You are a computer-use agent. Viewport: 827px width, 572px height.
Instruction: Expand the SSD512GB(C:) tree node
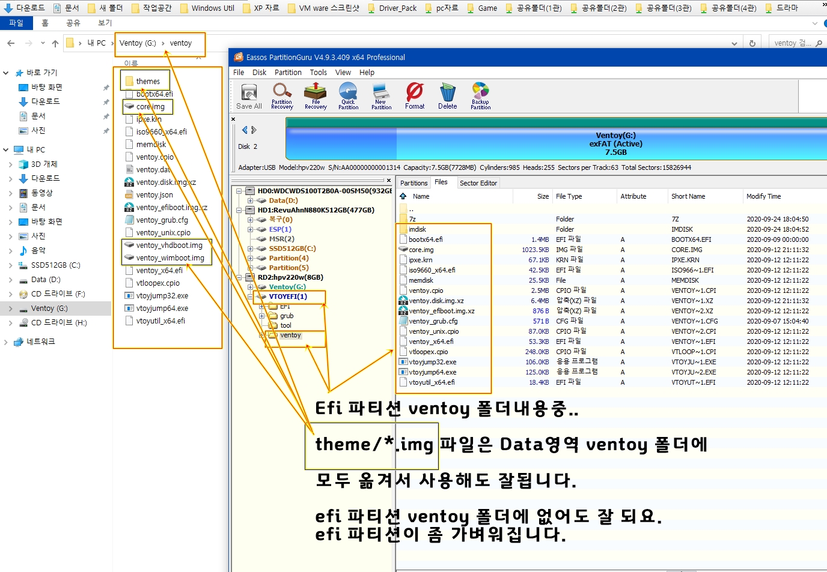tap(251, 248)
